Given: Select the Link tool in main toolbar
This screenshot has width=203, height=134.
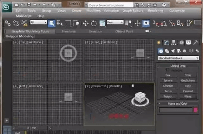Looking at the screenshot, I should coord(8,23).
